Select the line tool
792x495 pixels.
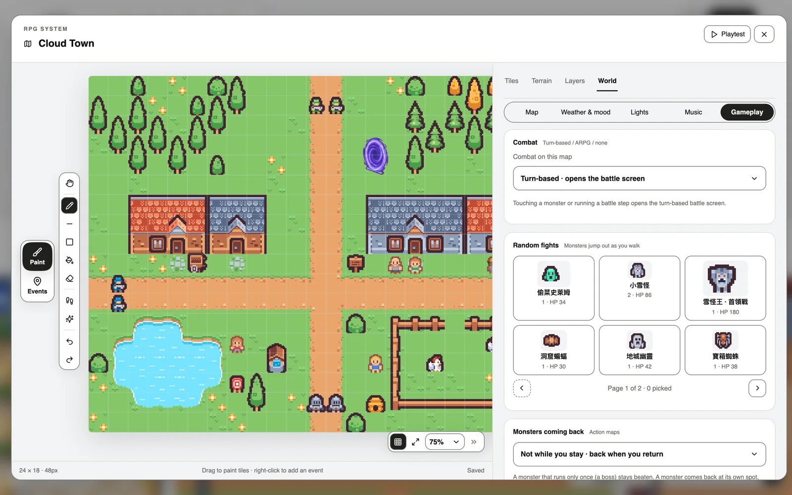point(69,224)
